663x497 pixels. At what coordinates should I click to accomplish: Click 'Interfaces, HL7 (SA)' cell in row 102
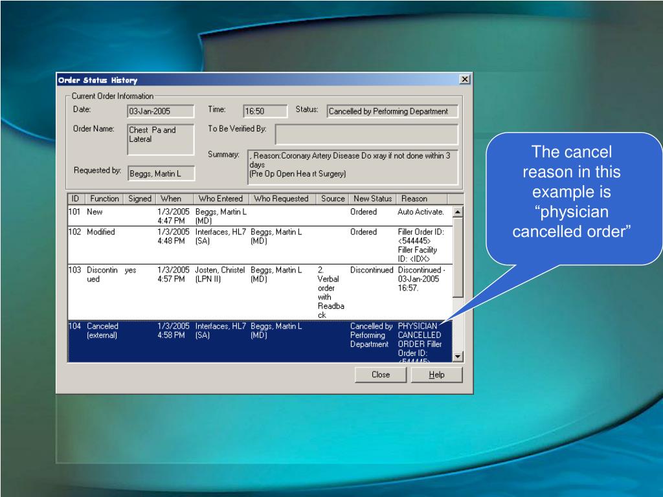tap(220, 236)
